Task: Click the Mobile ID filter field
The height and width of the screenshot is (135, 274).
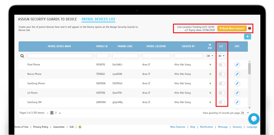Action: click(102, 56)
